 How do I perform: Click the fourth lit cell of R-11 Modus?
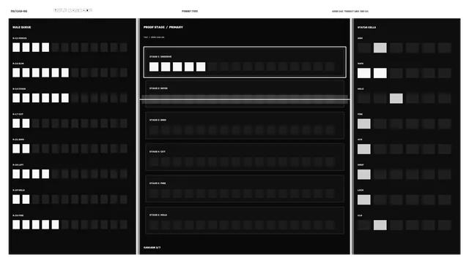point(45,47)
